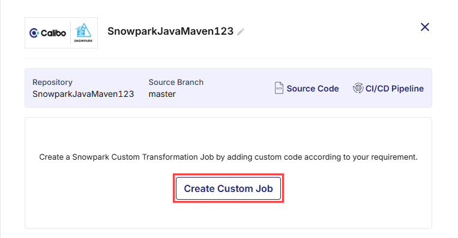Click the small SNOWPARK caption under the logo
This screenshot has width=458, height=238.
point(83,41)
